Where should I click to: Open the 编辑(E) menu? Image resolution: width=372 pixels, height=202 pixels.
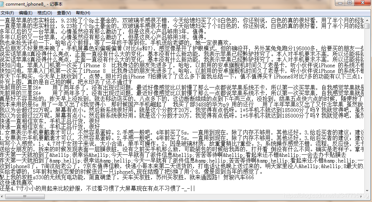26,13
